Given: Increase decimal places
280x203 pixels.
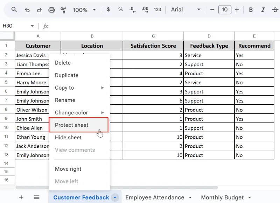Looking at the screenshot, I should coord(145,10).
